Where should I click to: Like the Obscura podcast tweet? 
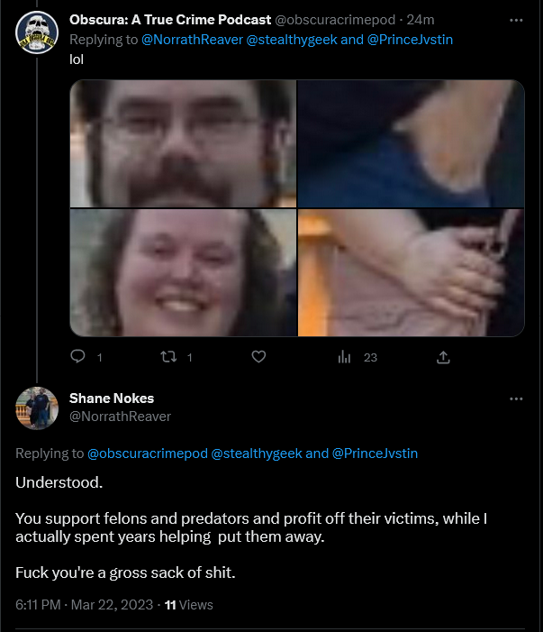coord(258,357)
